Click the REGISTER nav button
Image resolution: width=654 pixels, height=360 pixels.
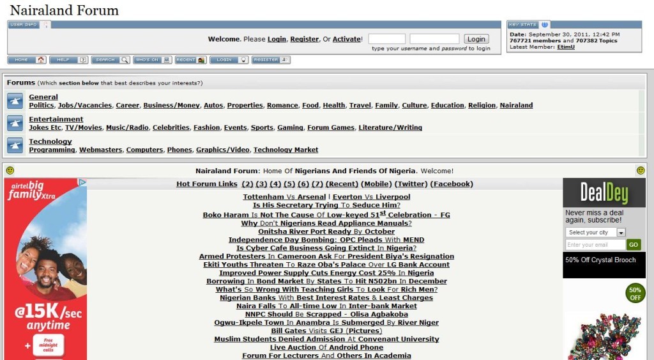271,59
